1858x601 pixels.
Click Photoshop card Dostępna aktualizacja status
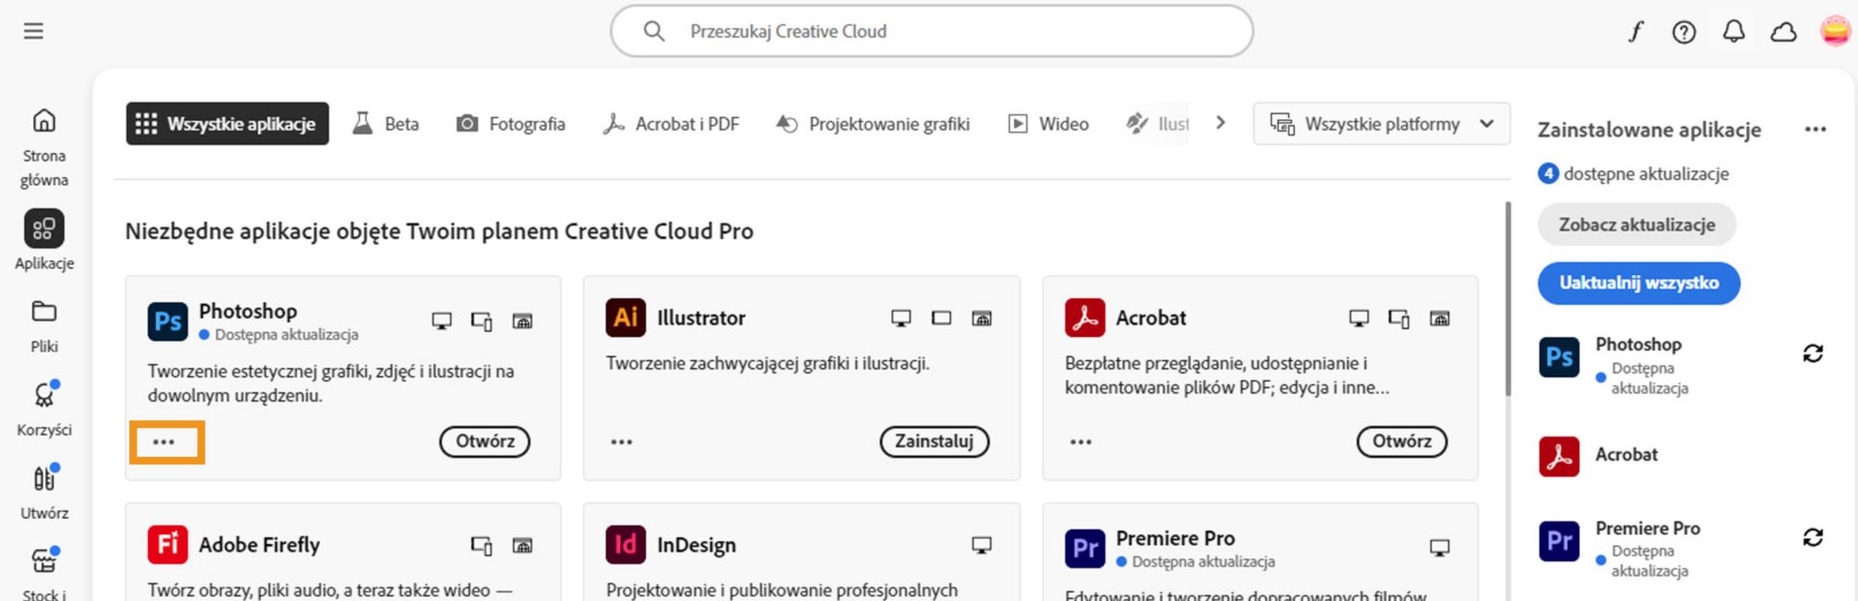(279, 335)
